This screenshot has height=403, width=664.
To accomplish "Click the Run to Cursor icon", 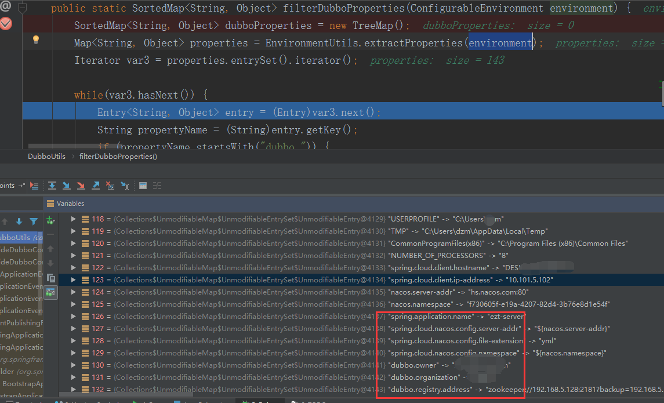I will tap(125, 186).
